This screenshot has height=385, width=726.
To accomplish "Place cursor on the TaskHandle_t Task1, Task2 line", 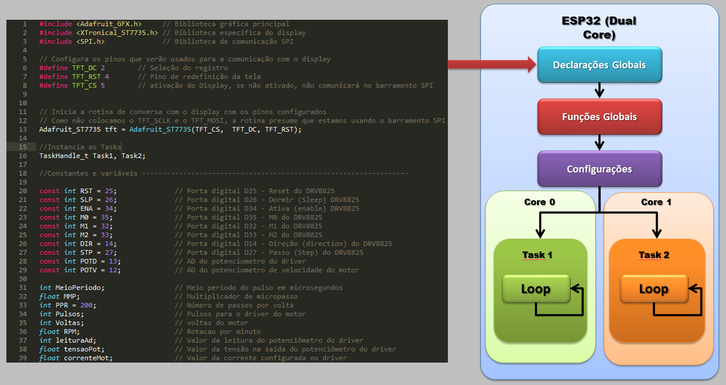I will click(92, 156).
